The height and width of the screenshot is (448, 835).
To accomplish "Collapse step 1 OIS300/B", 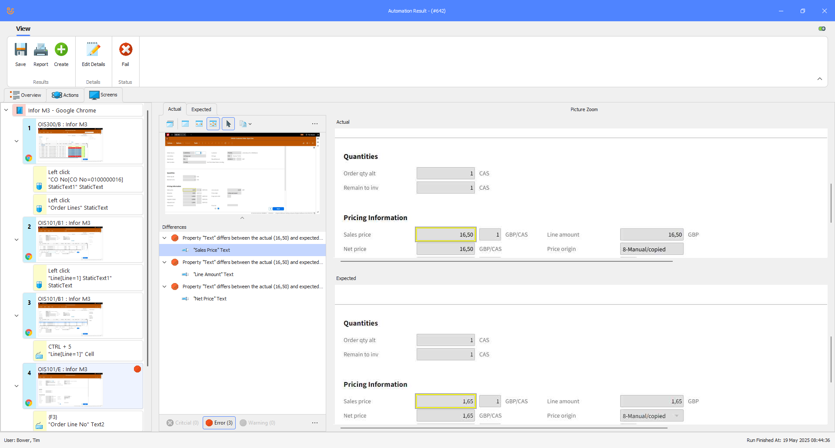I will (x=17, y=141).
